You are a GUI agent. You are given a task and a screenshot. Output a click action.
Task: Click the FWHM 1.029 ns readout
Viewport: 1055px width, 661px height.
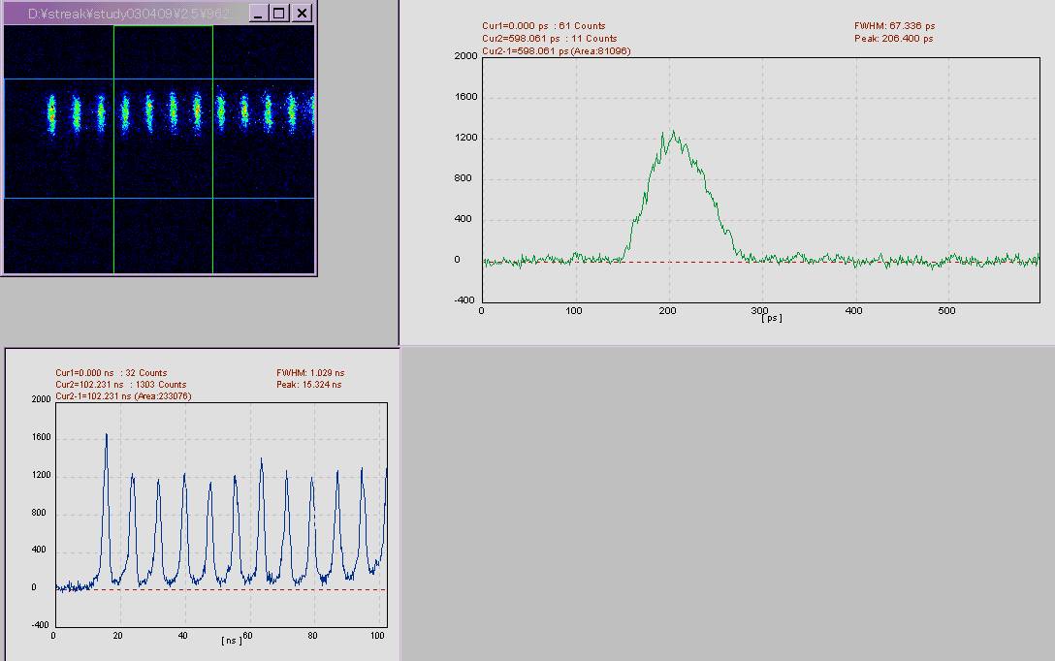tap(309, 372)
